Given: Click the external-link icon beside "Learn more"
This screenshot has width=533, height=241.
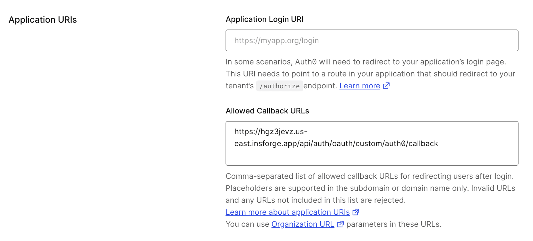Looking at the screenshot, I should click(x=386, y=86).
